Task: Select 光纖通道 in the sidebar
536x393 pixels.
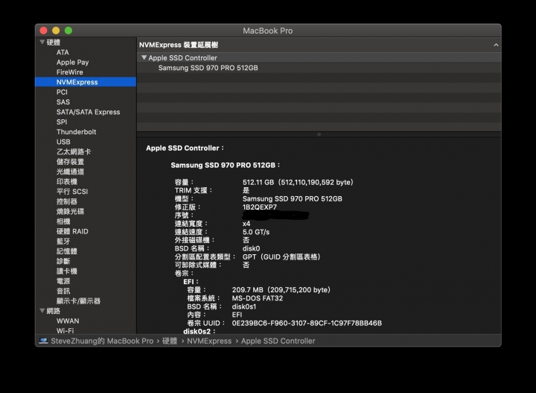Action: [x=70, y=172]
